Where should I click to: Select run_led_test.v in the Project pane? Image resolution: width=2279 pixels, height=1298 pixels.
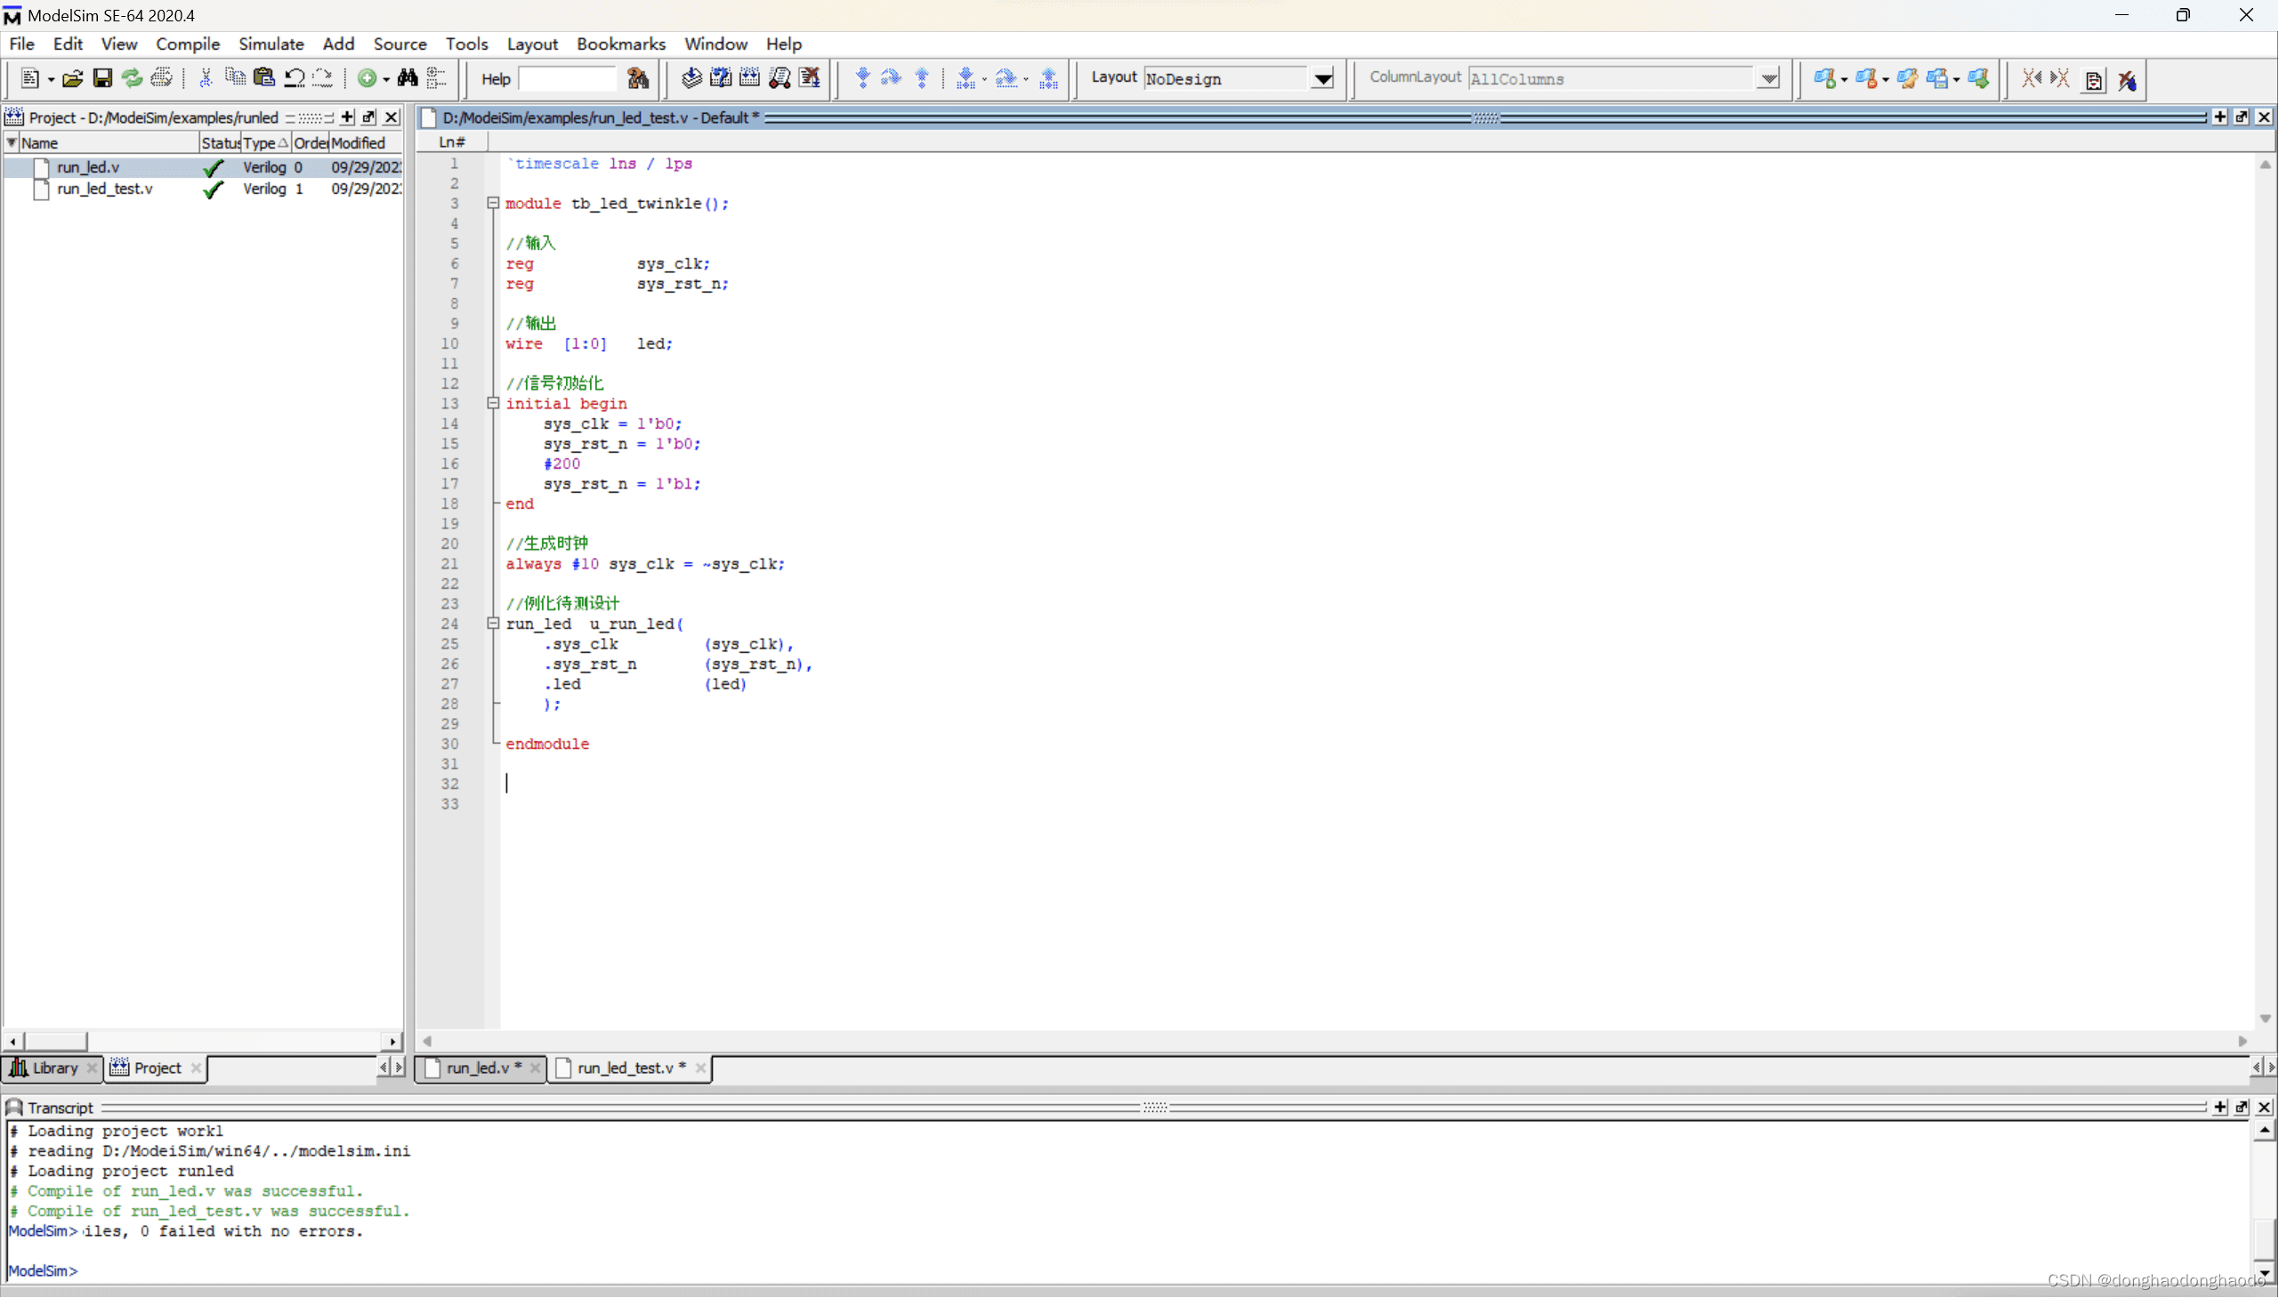point(104,188)
